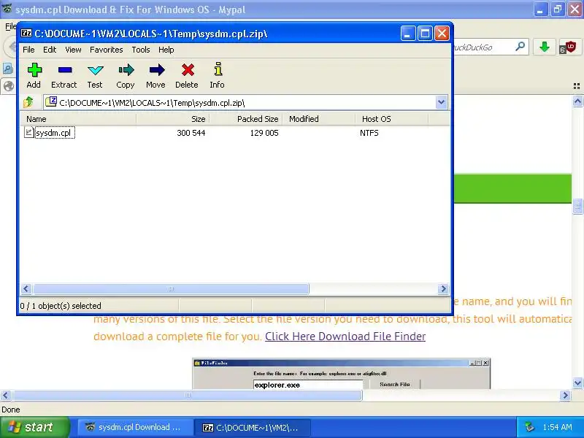
Task: Click the 7-Zip scrollbar right arrow
Action: tap(443, 288)
